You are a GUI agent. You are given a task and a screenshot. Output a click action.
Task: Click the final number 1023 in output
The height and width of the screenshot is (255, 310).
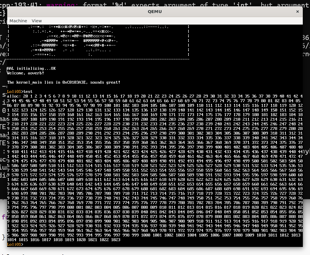[115, 240]
